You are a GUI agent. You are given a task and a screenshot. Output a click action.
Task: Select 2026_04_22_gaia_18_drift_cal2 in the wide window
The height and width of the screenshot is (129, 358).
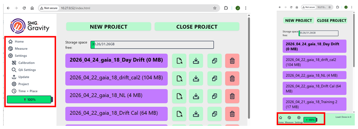point(116,79)
